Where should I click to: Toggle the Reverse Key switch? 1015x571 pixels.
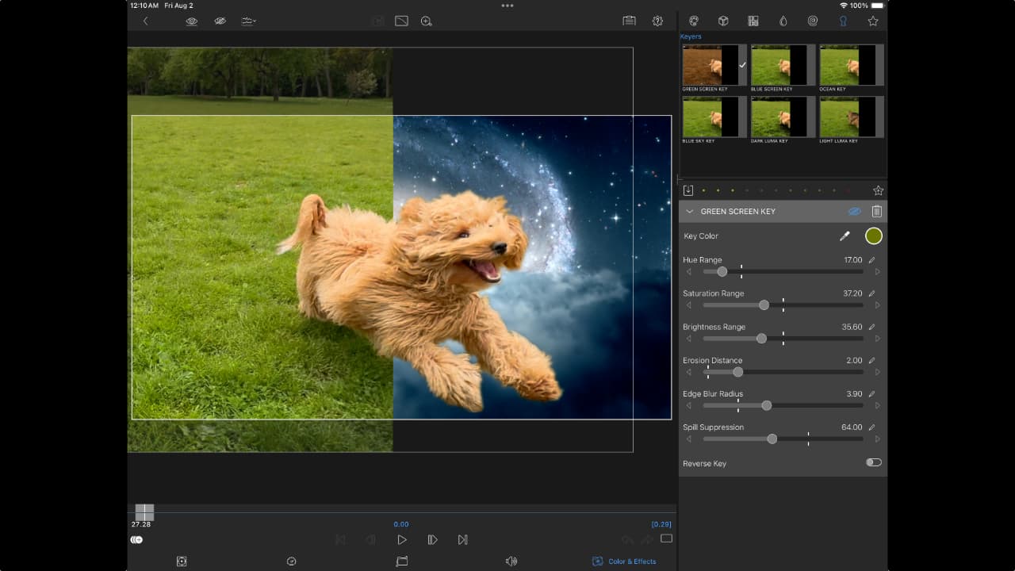873,462
